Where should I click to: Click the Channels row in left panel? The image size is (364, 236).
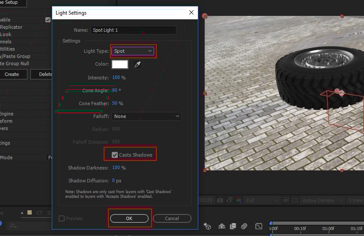click(6, 42)
